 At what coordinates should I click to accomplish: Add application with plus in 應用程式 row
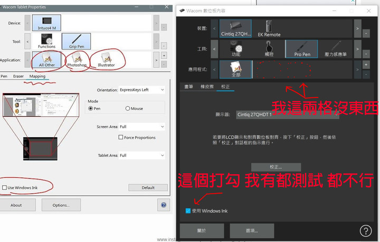366,65
